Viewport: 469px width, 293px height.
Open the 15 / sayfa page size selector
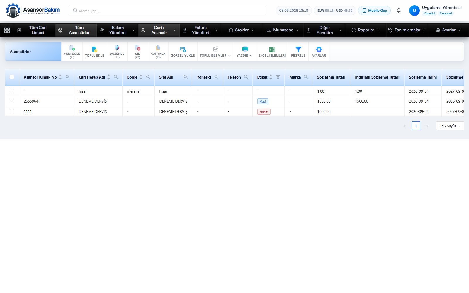tap(450, 126)
